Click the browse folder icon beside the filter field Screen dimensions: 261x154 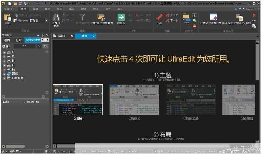(x=45, y=46)
